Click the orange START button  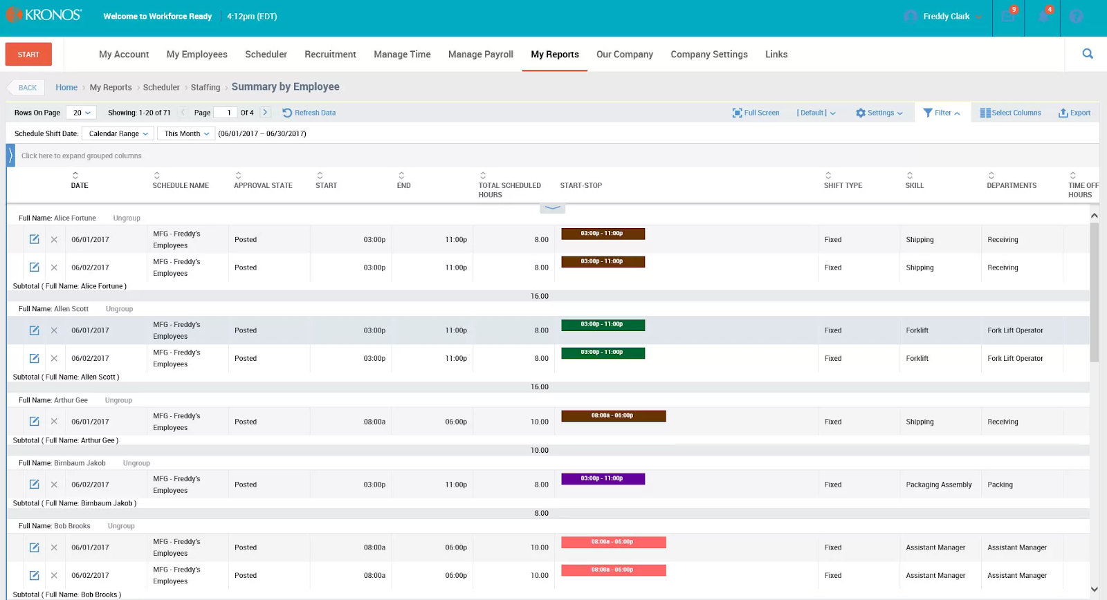pyautogui.click(x=28, y=54)
